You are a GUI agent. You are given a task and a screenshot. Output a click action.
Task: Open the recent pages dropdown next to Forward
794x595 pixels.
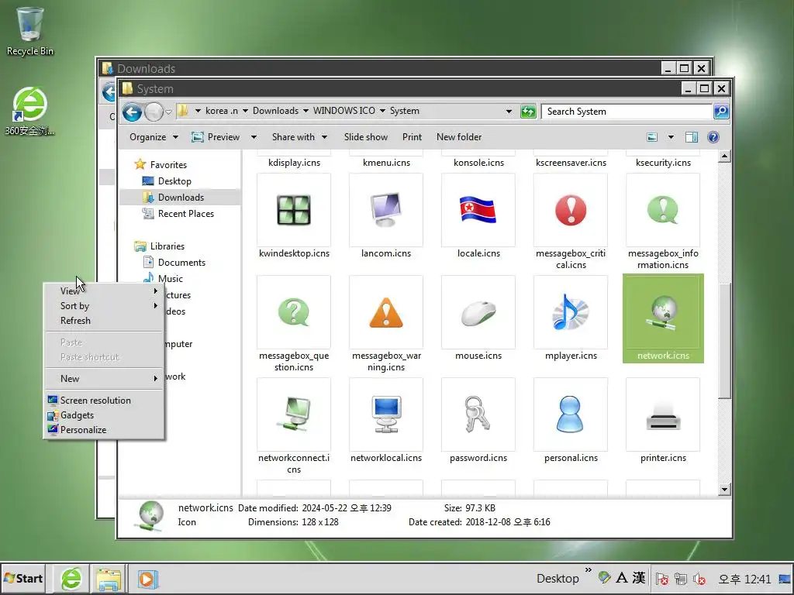168,112
